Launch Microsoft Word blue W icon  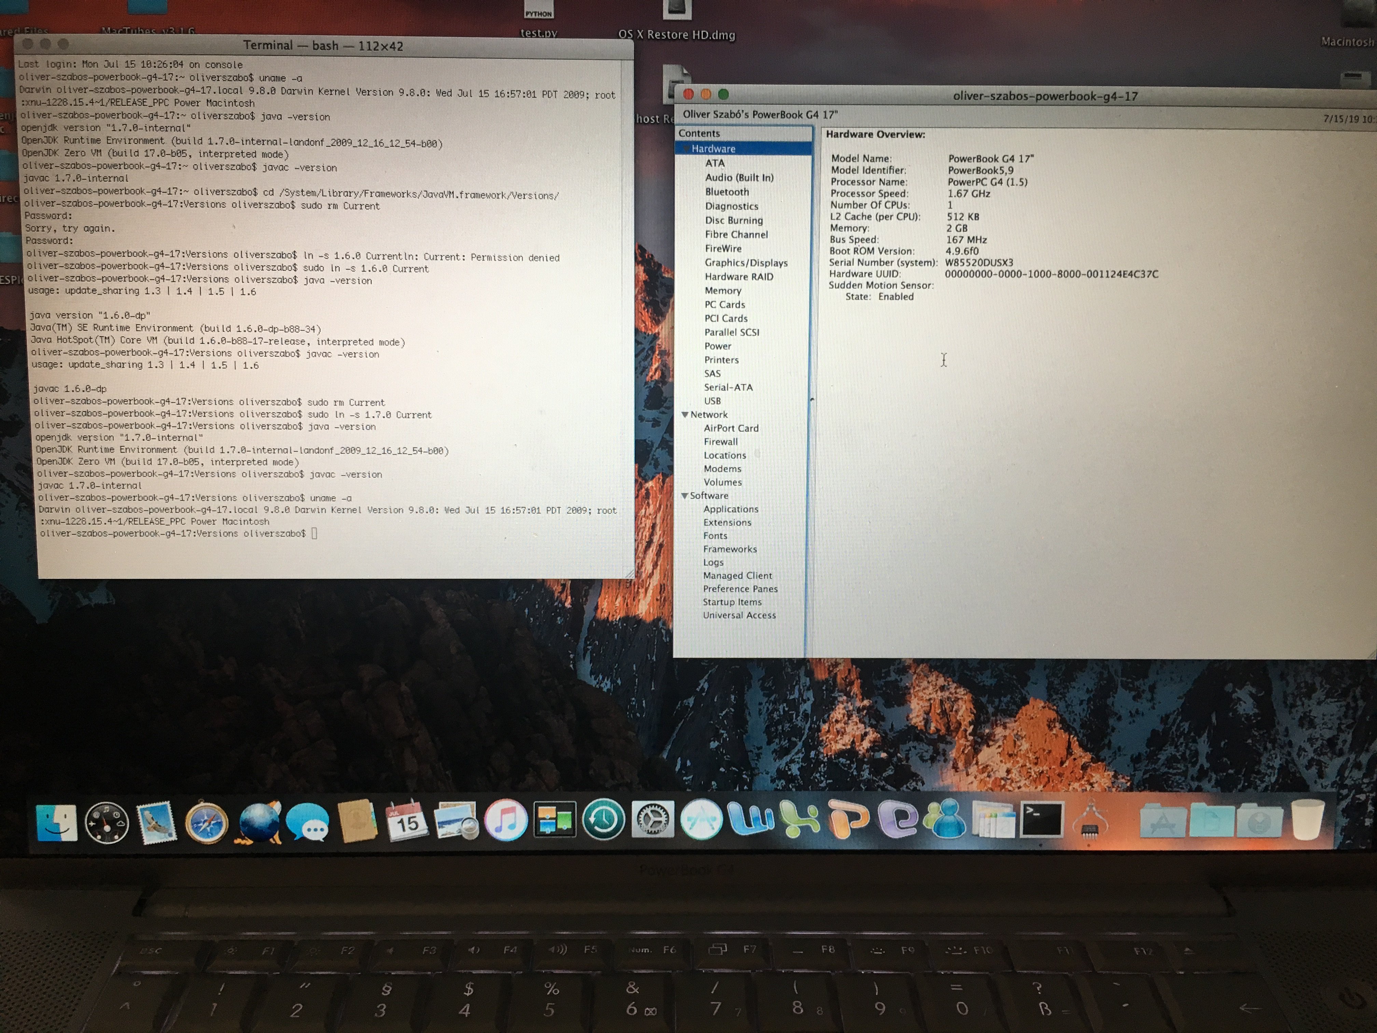pos(751,819)
